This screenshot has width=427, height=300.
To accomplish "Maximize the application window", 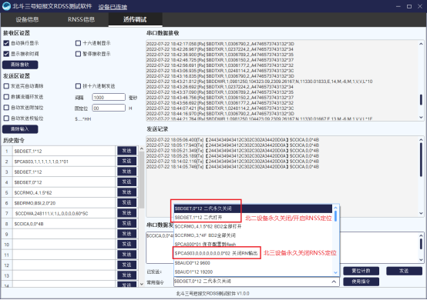I will [x=409, y=6].
